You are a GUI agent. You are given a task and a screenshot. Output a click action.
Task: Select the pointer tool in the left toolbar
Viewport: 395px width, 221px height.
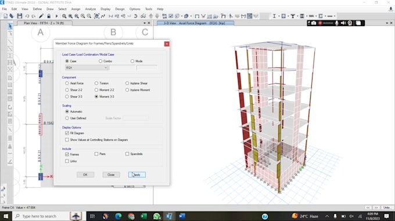[x=10, y=26]
